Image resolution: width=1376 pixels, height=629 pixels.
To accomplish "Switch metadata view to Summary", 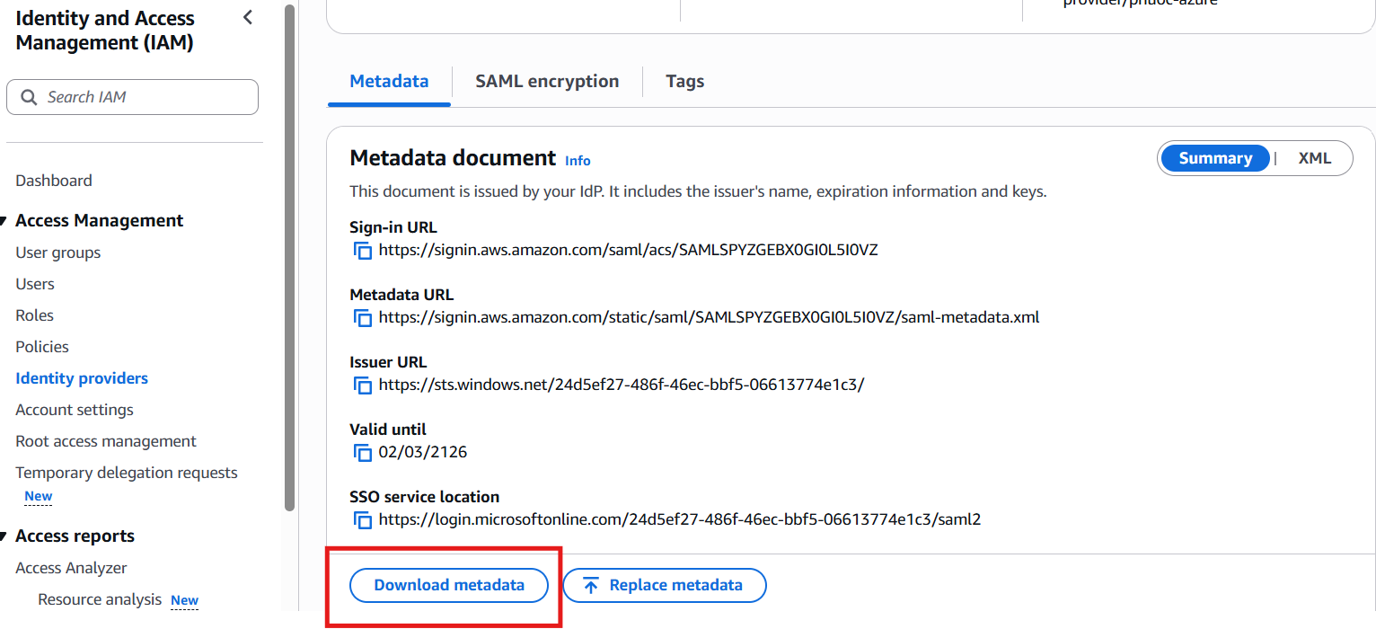I will coord(1215,158).
